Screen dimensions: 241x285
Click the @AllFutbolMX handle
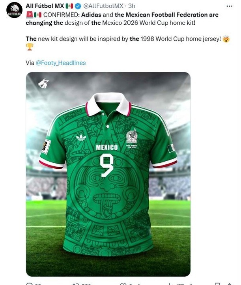[x=103, y=6]
